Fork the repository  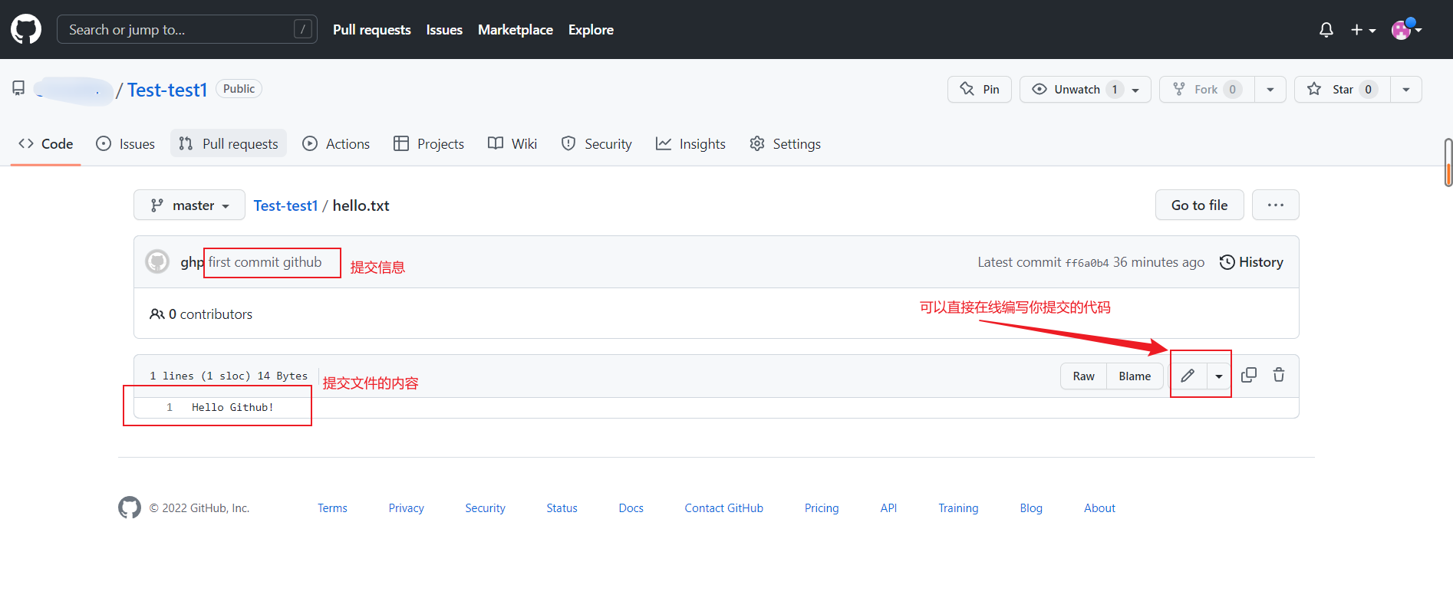(1207, 89)
